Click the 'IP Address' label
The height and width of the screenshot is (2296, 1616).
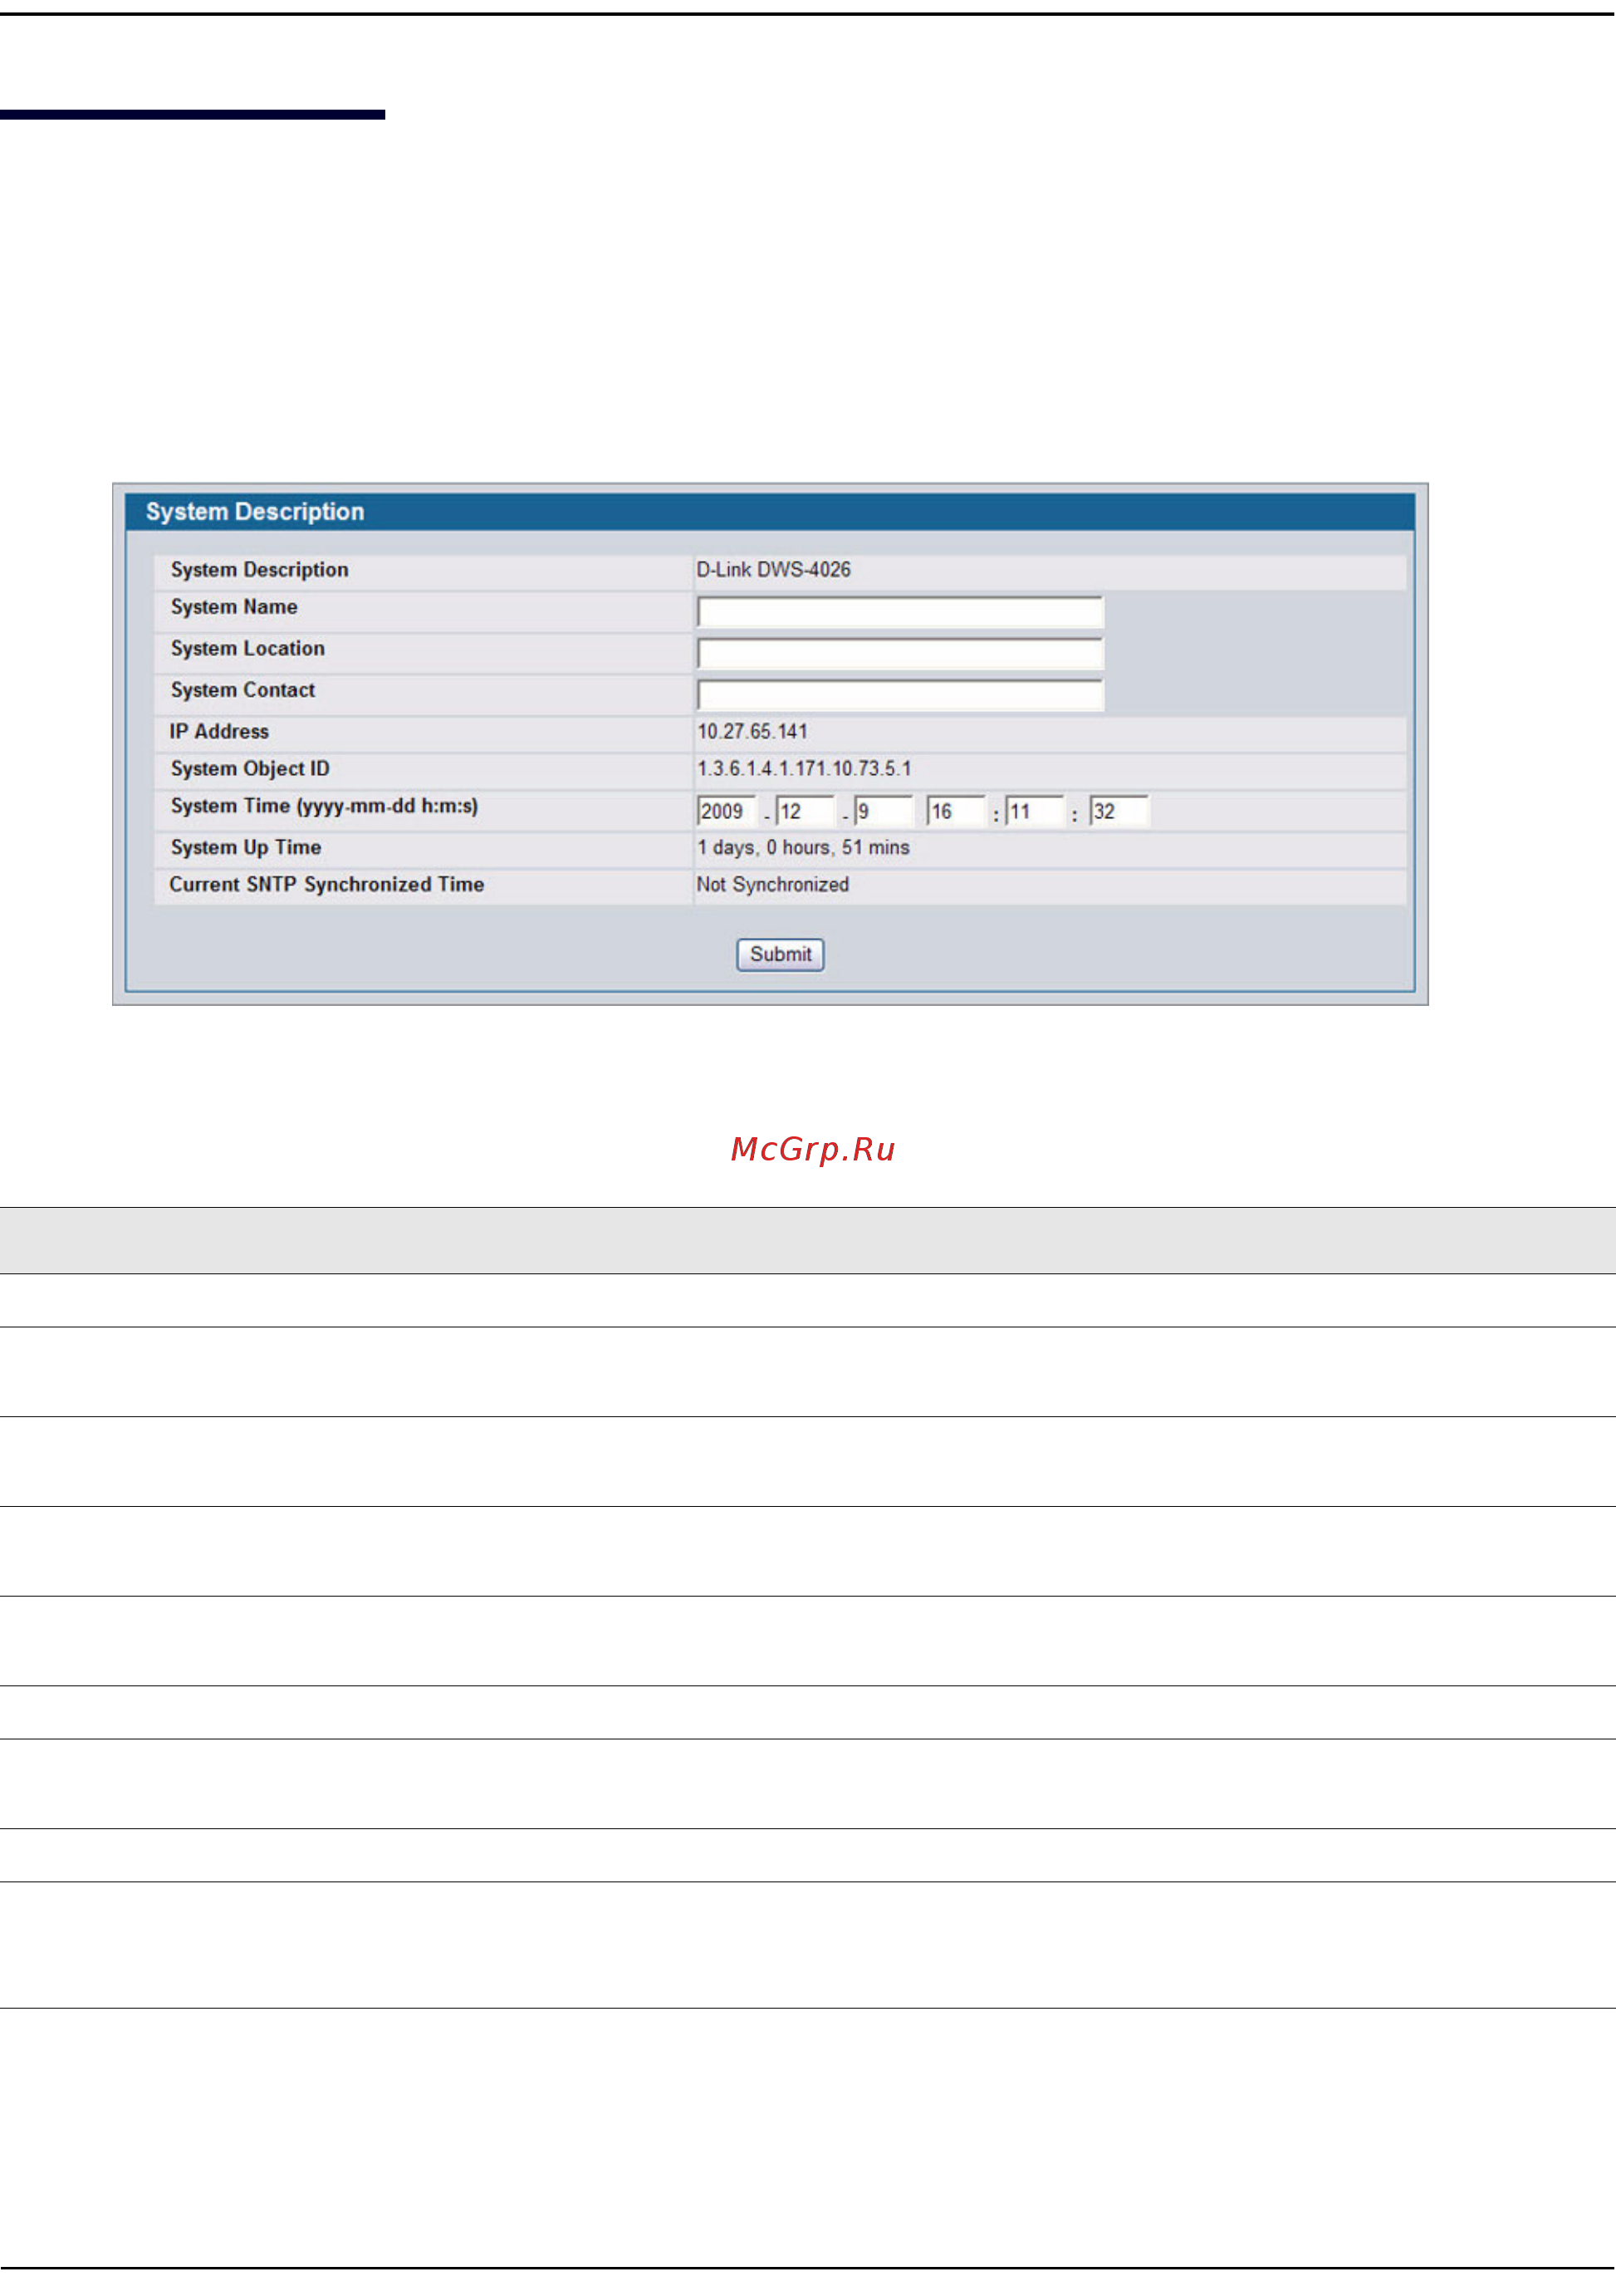219,731
